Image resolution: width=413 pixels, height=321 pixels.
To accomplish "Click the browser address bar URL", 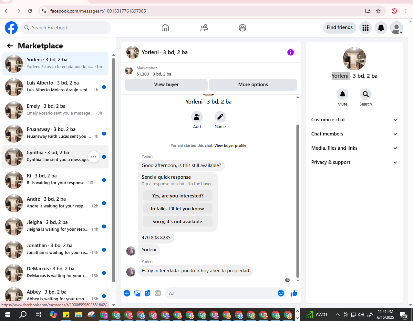I will [x=98, y=11].
